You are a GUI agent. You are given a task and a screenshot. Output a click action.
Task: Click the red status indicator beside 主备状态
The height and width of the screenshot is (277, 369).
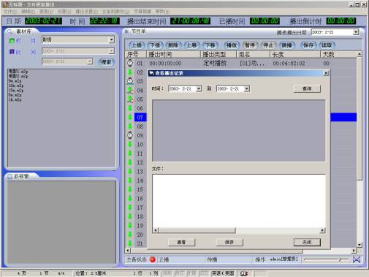[x=153, y=259]
